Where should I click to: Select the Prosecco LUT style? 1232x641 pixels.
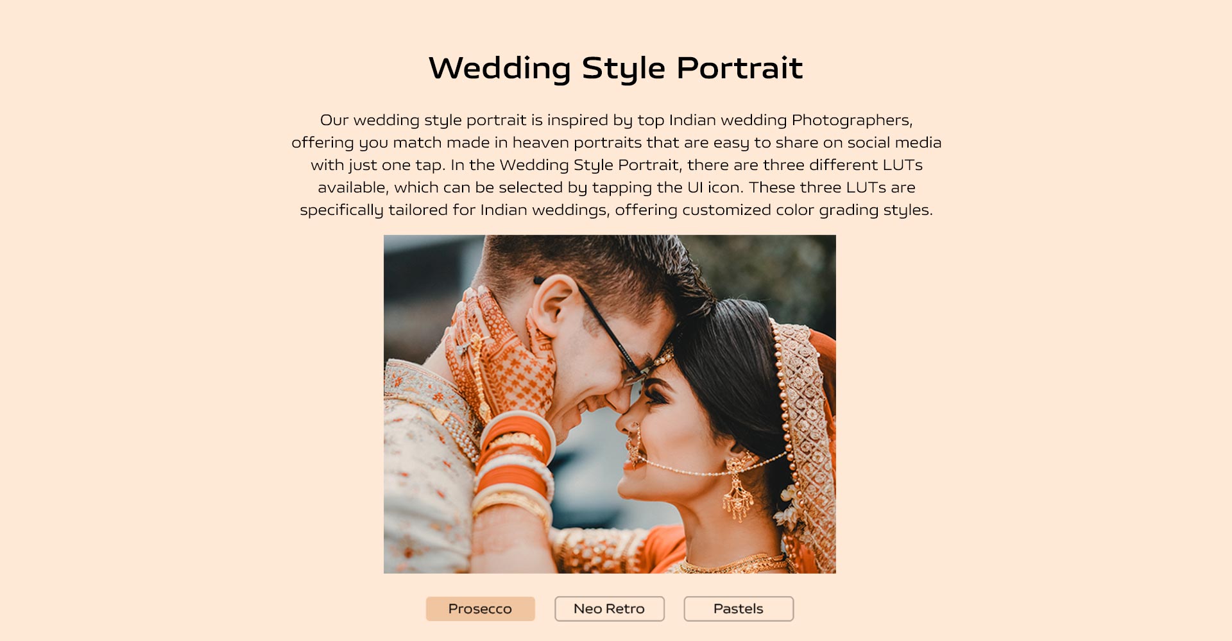point(480,608)
